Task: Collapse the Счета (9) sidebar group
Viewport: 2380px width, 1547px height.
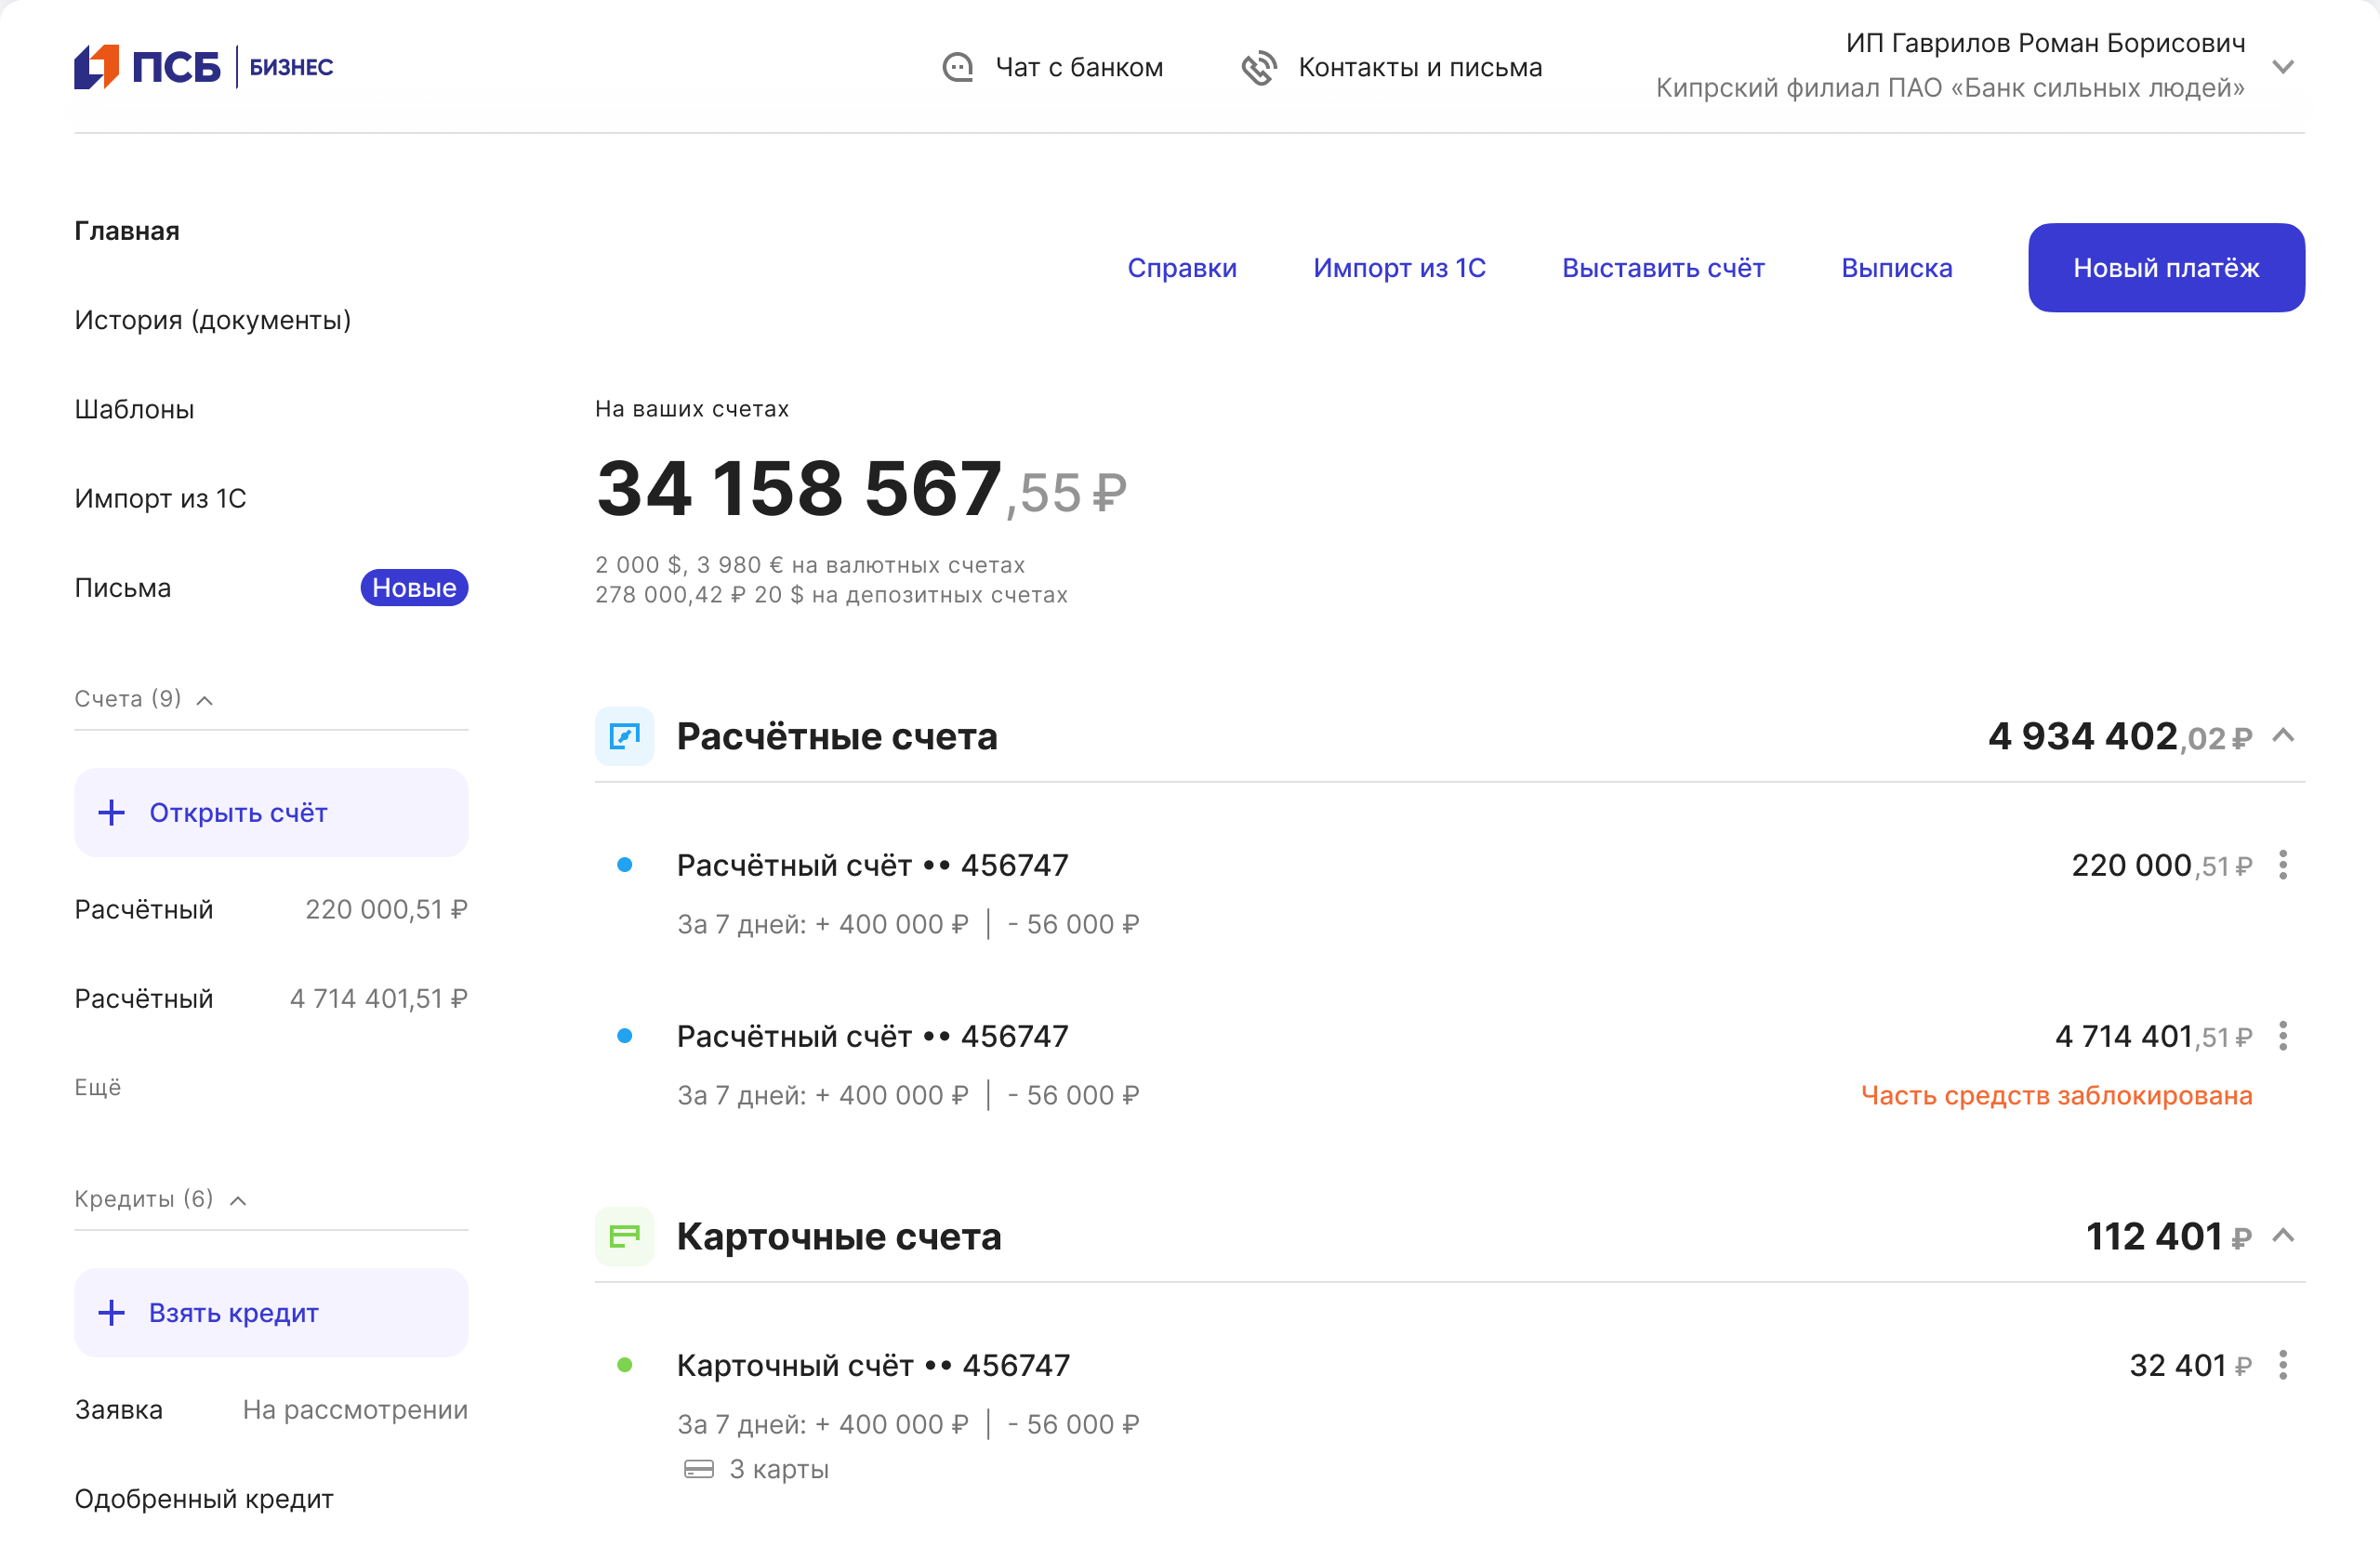Action: point(205,700)
